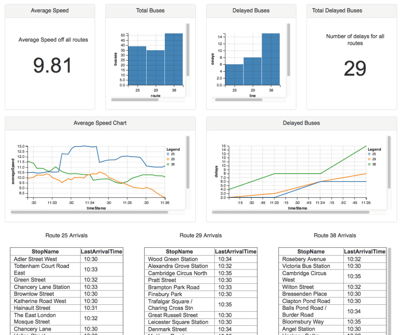405x335 pixels.
Task: Select the route 29 bar in Total Buses chart
Action: 156,68
